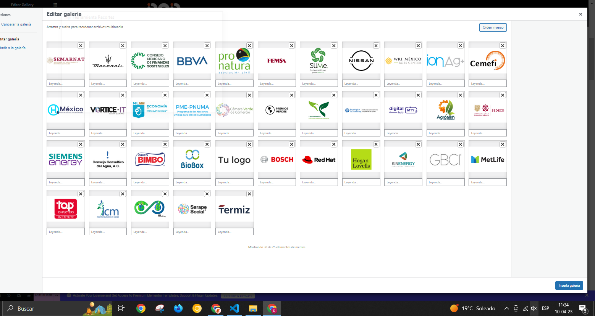
Task: Open the network icon in system tray
Action: point(525,308)
